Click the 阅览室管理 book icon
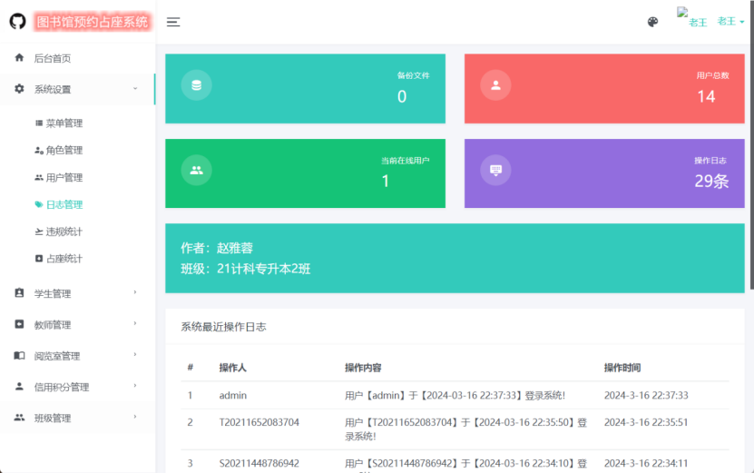This screenshot has width=754, height=473. click(19, 355)
